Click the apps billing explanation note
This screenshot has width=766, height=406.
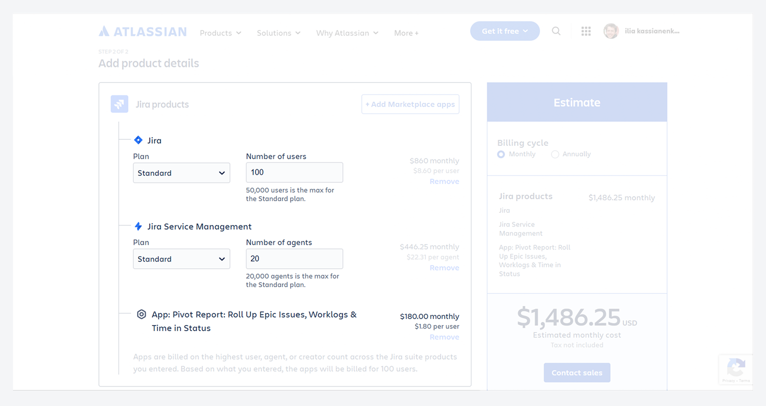click(x=295, y=363)
